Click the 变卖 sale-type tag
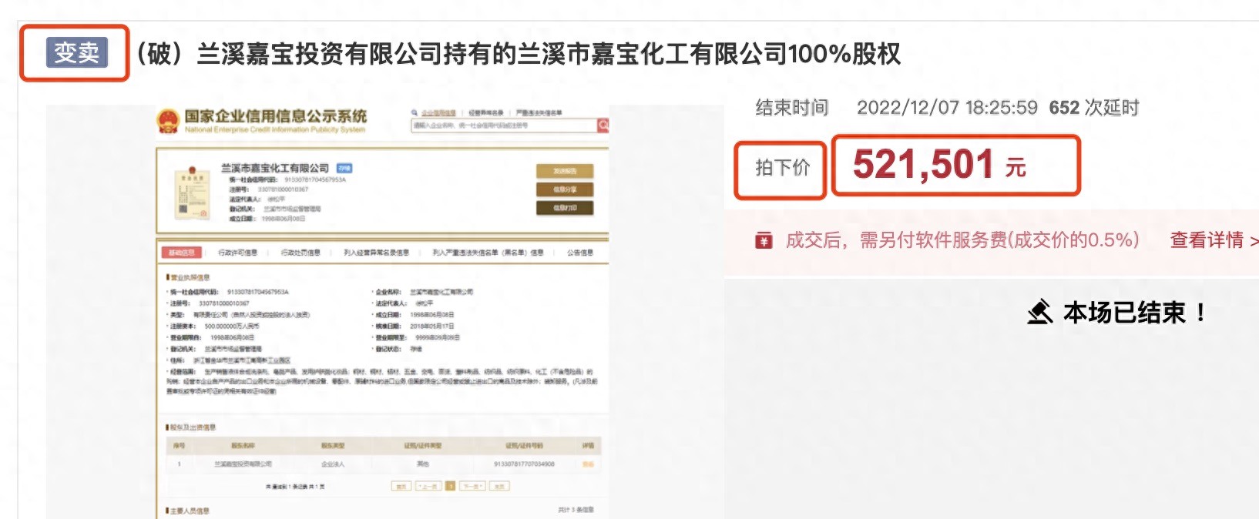Viewport: 1259px width, 519px height. point(76,52)
